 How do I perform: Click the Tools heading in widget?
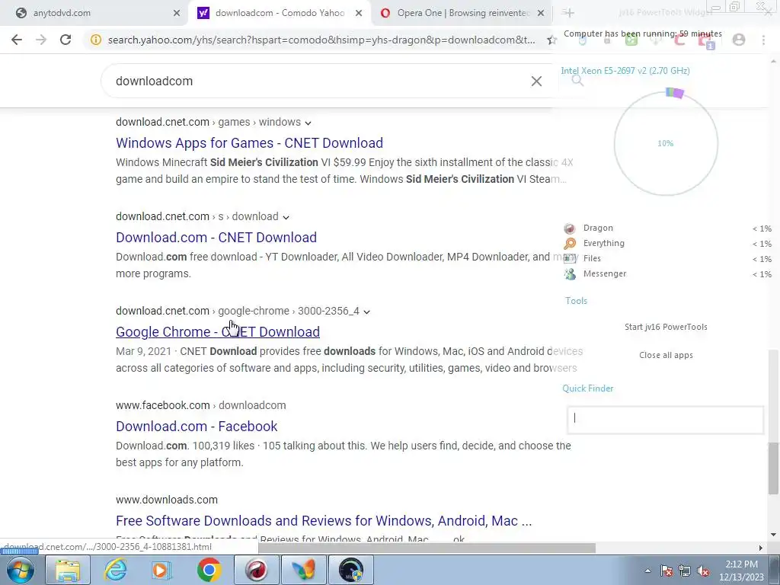[x=576, y=301]
